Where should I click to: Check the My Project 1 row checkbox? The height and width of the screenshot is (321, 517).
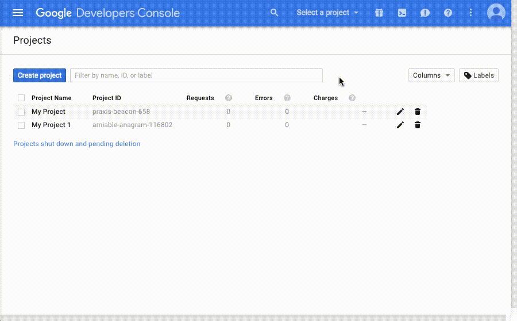(x=21, y=125)
